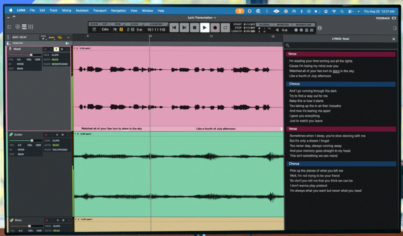Viewport: 403px width, 236px height.
Task: Solo the Bass track
Action: pos(58,220)
